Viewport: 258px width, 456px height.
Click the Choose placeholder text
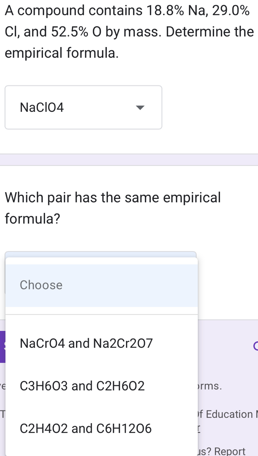pyautogui.click(x=41, y=285)
